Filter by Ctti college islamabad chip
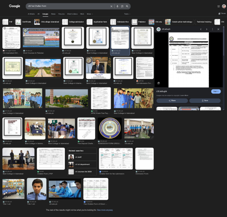 pyautogui.click(x=47, y=22)
